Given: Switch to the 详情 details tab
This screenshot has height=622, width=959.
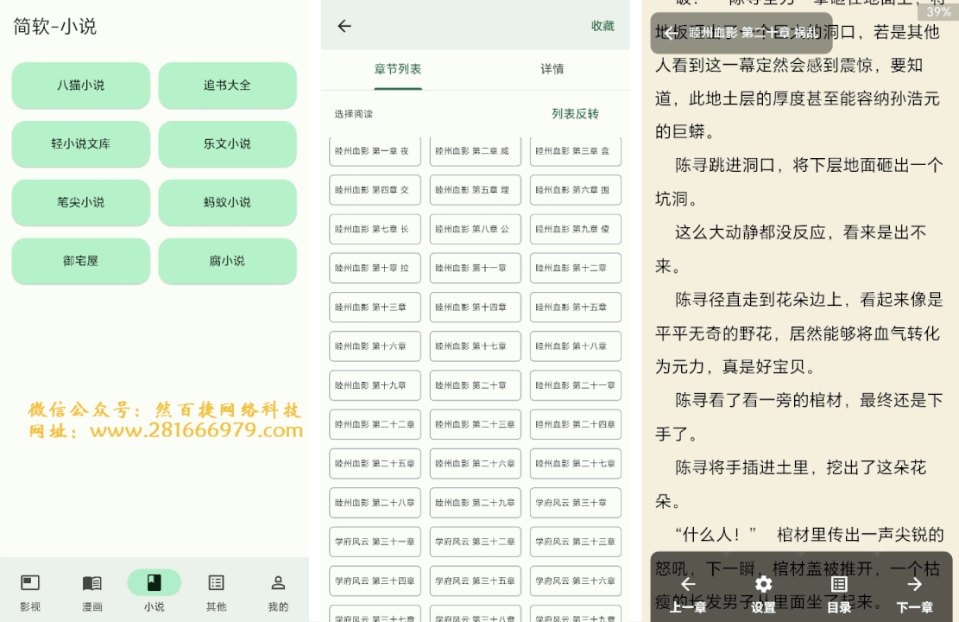Looking at the screenshot, I should pyautogui.click(x=552, y=67).
